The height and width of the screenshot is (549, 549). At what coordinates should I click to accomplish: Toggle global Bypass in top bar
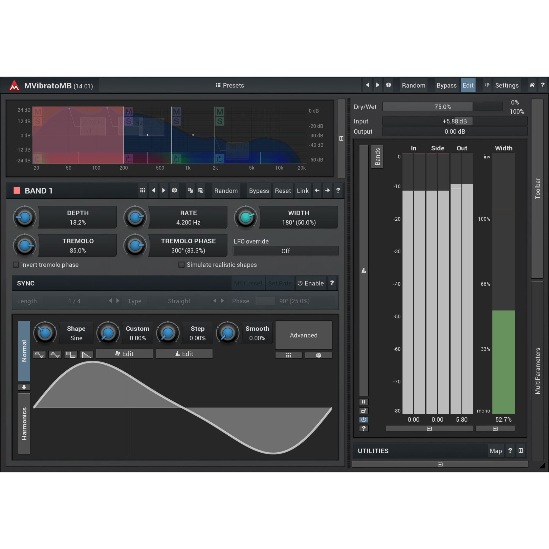click(x=446, y=85)
